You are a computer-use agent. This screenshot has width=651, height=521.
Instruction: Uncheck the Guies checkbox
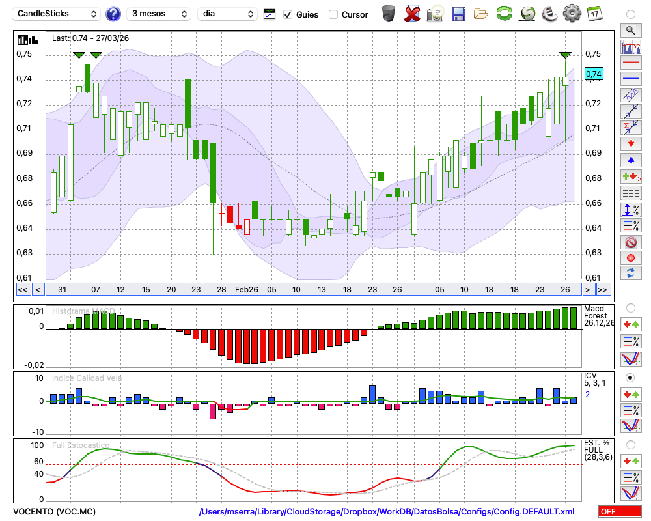(x=288, y=14)
